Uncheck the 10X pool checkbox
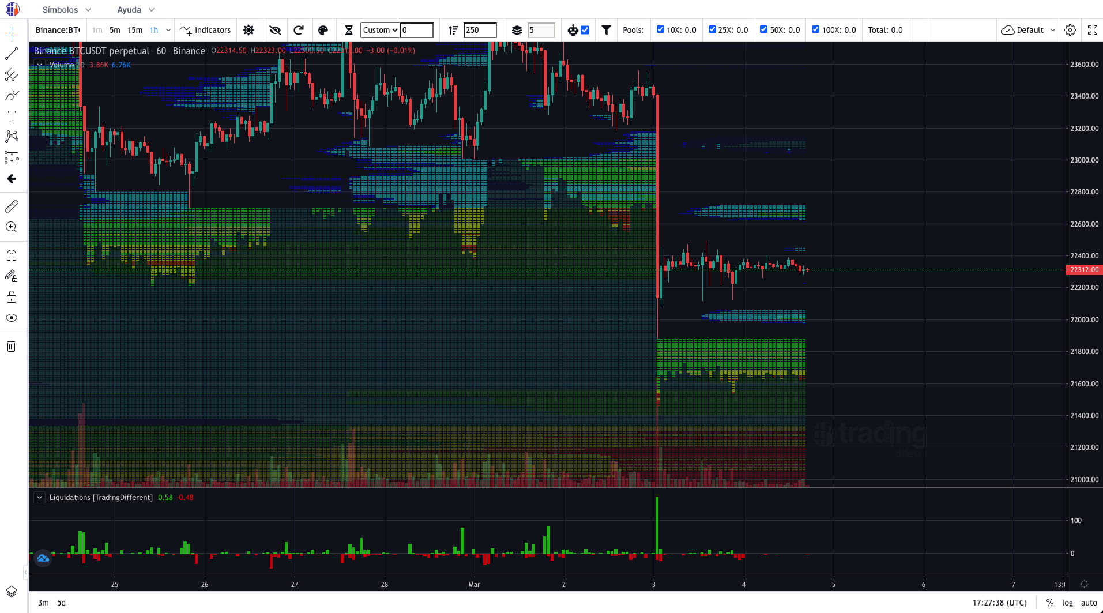The image size is (1103, 613). point(660,29)
